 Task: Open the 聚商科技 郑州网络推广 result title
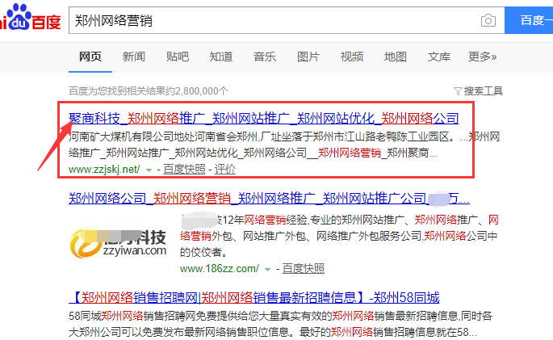[x=264, y=118]
